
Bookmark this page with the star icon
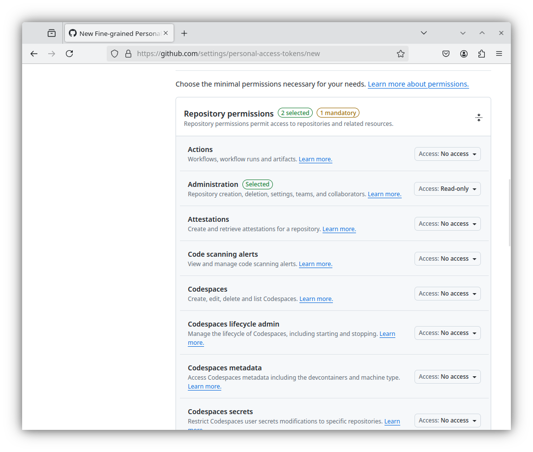[x=400, y=54]
